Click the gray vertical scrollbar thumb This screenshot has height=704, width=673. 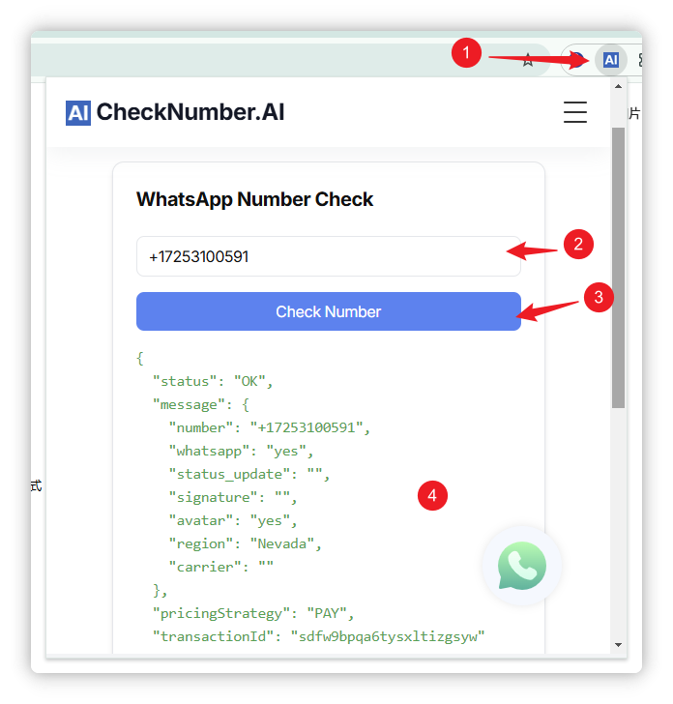(x=618, y=268)
